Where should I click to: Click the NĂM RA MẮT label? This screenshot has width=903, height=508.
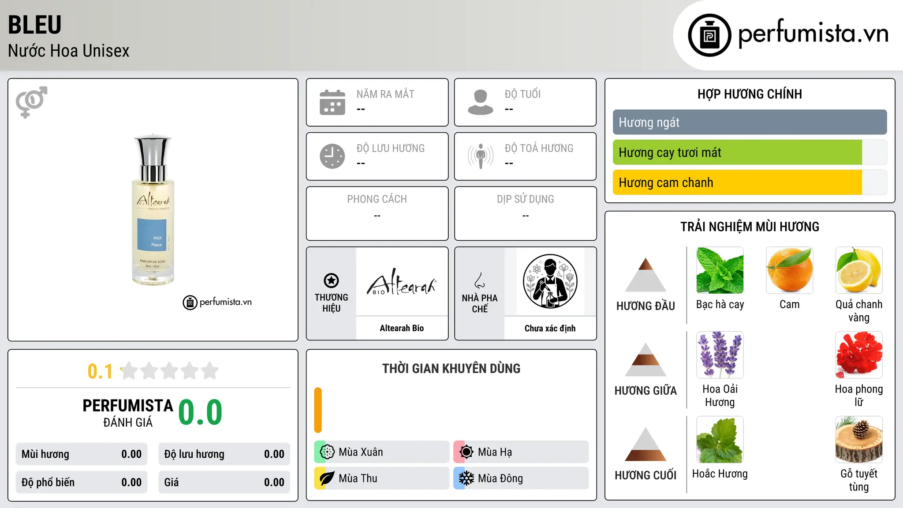click(385, 94)
